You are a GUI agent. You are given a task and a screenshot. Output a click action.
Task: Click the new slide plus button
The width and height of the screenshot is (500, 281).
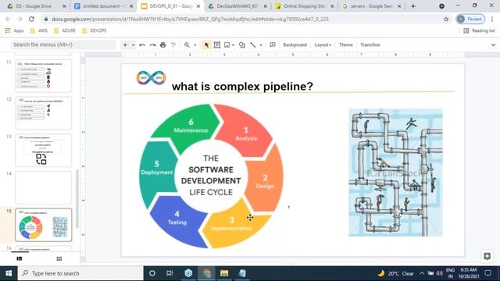[125, 45]
